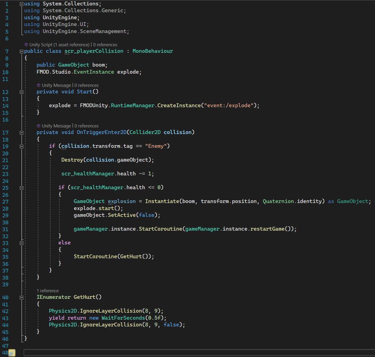Click the MonoBehaviour base class name
The width and height of the screenshot is (375, 357).
pyautogui.click(x=152, y=51)
